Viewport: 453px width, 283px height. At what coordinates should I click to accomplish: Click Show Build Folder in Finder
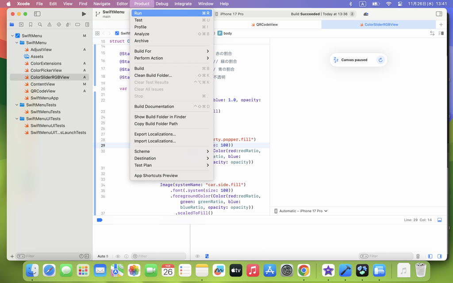pos(160,117)
